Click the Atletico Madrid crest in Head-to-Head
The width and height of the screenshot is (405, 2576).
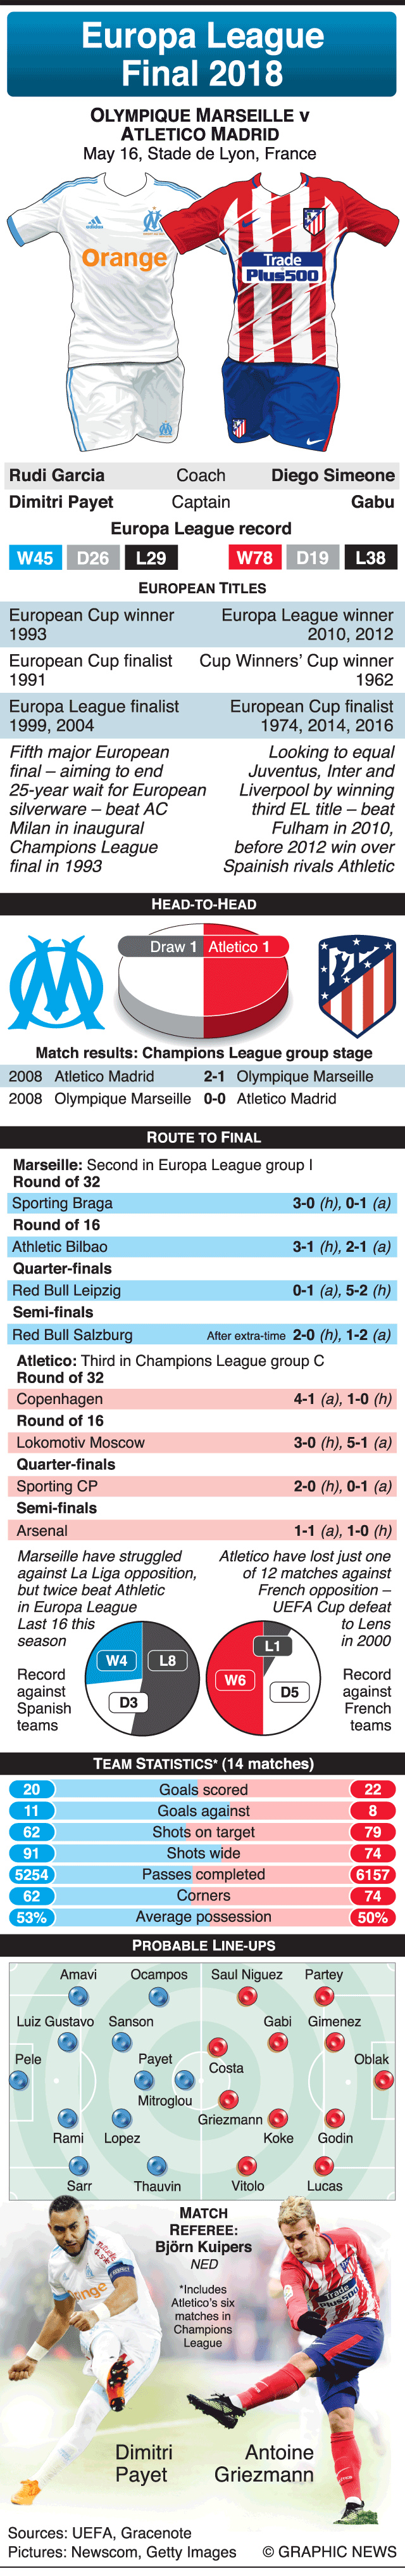point(355,985)
